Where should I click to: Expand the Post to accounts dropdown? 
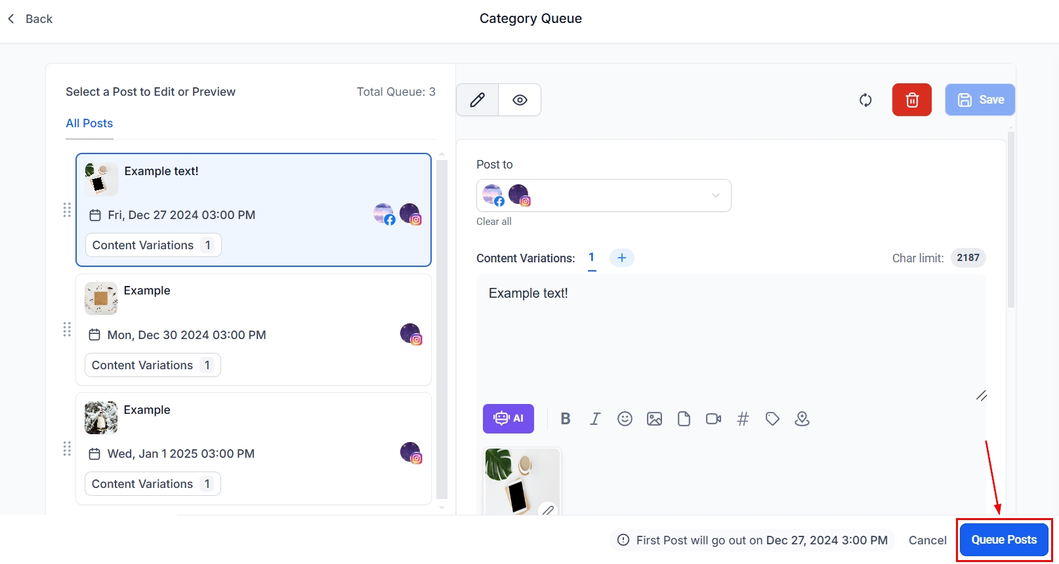[715, 195]
